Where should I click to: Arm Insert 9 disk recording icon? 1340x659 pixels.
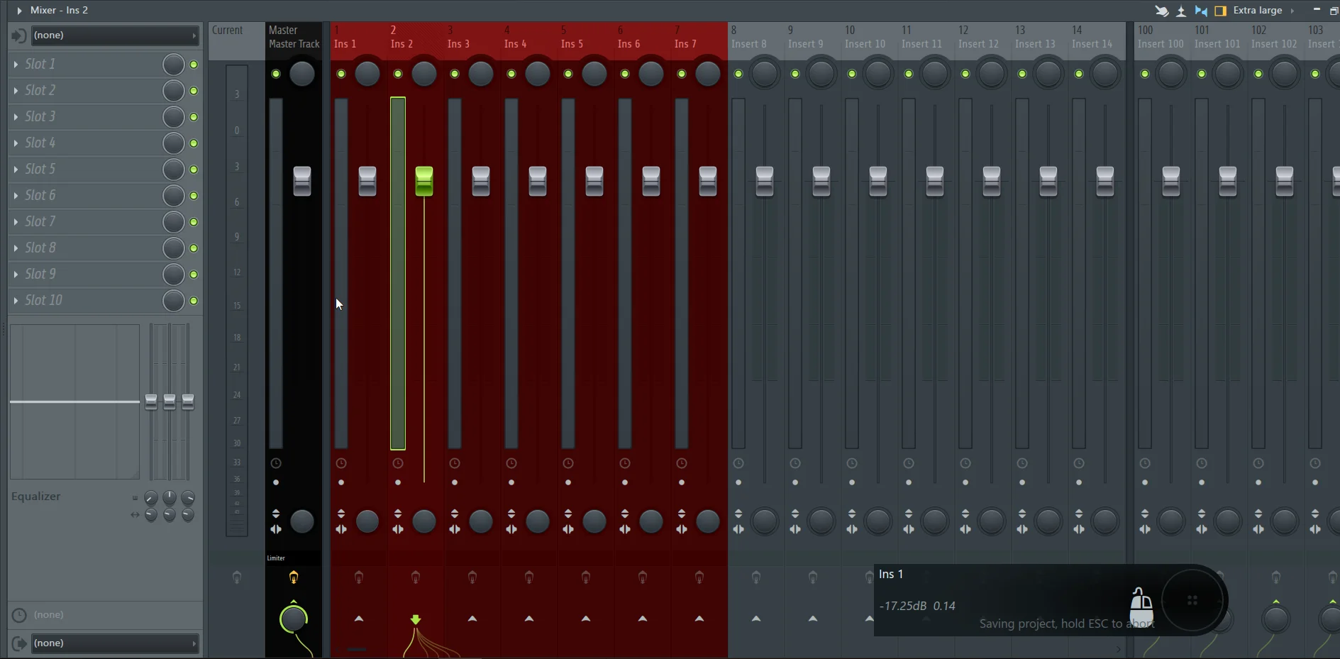click(x=813, y=577)
